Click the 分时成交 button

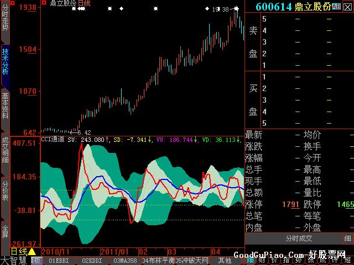pyautogui.click(x=299, y=239)
